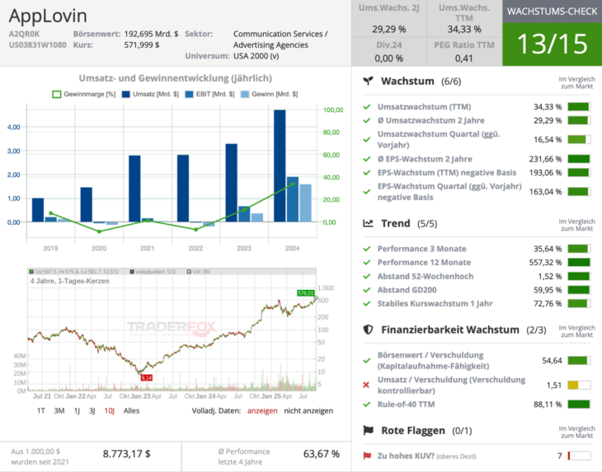Click 'nicht anzeigen' for Volladj. Daten

(308, 411)
